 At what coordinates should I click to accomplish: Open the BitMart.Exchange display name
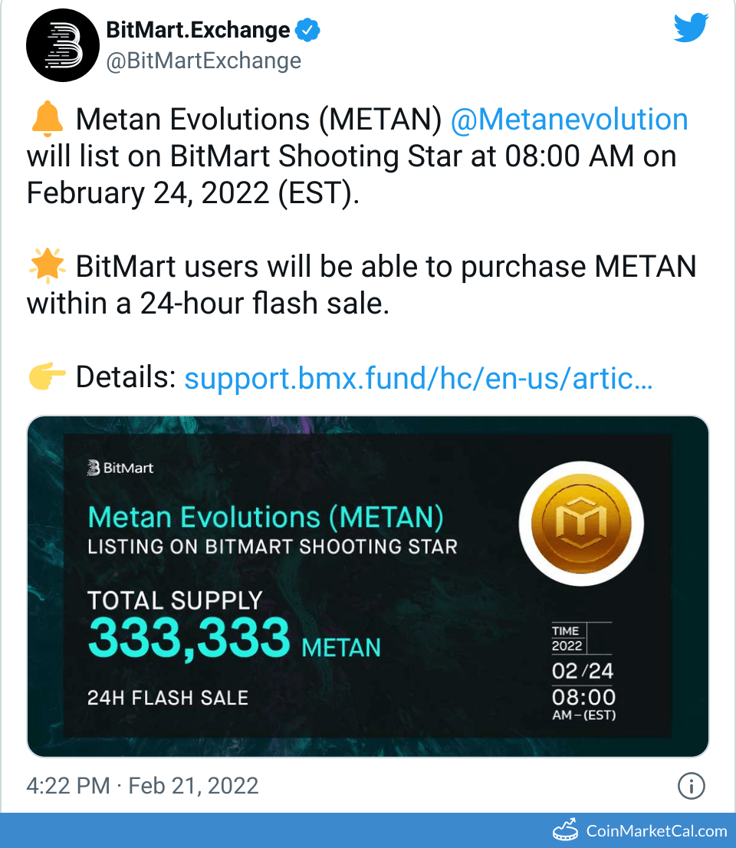click(x=198, y=31)
